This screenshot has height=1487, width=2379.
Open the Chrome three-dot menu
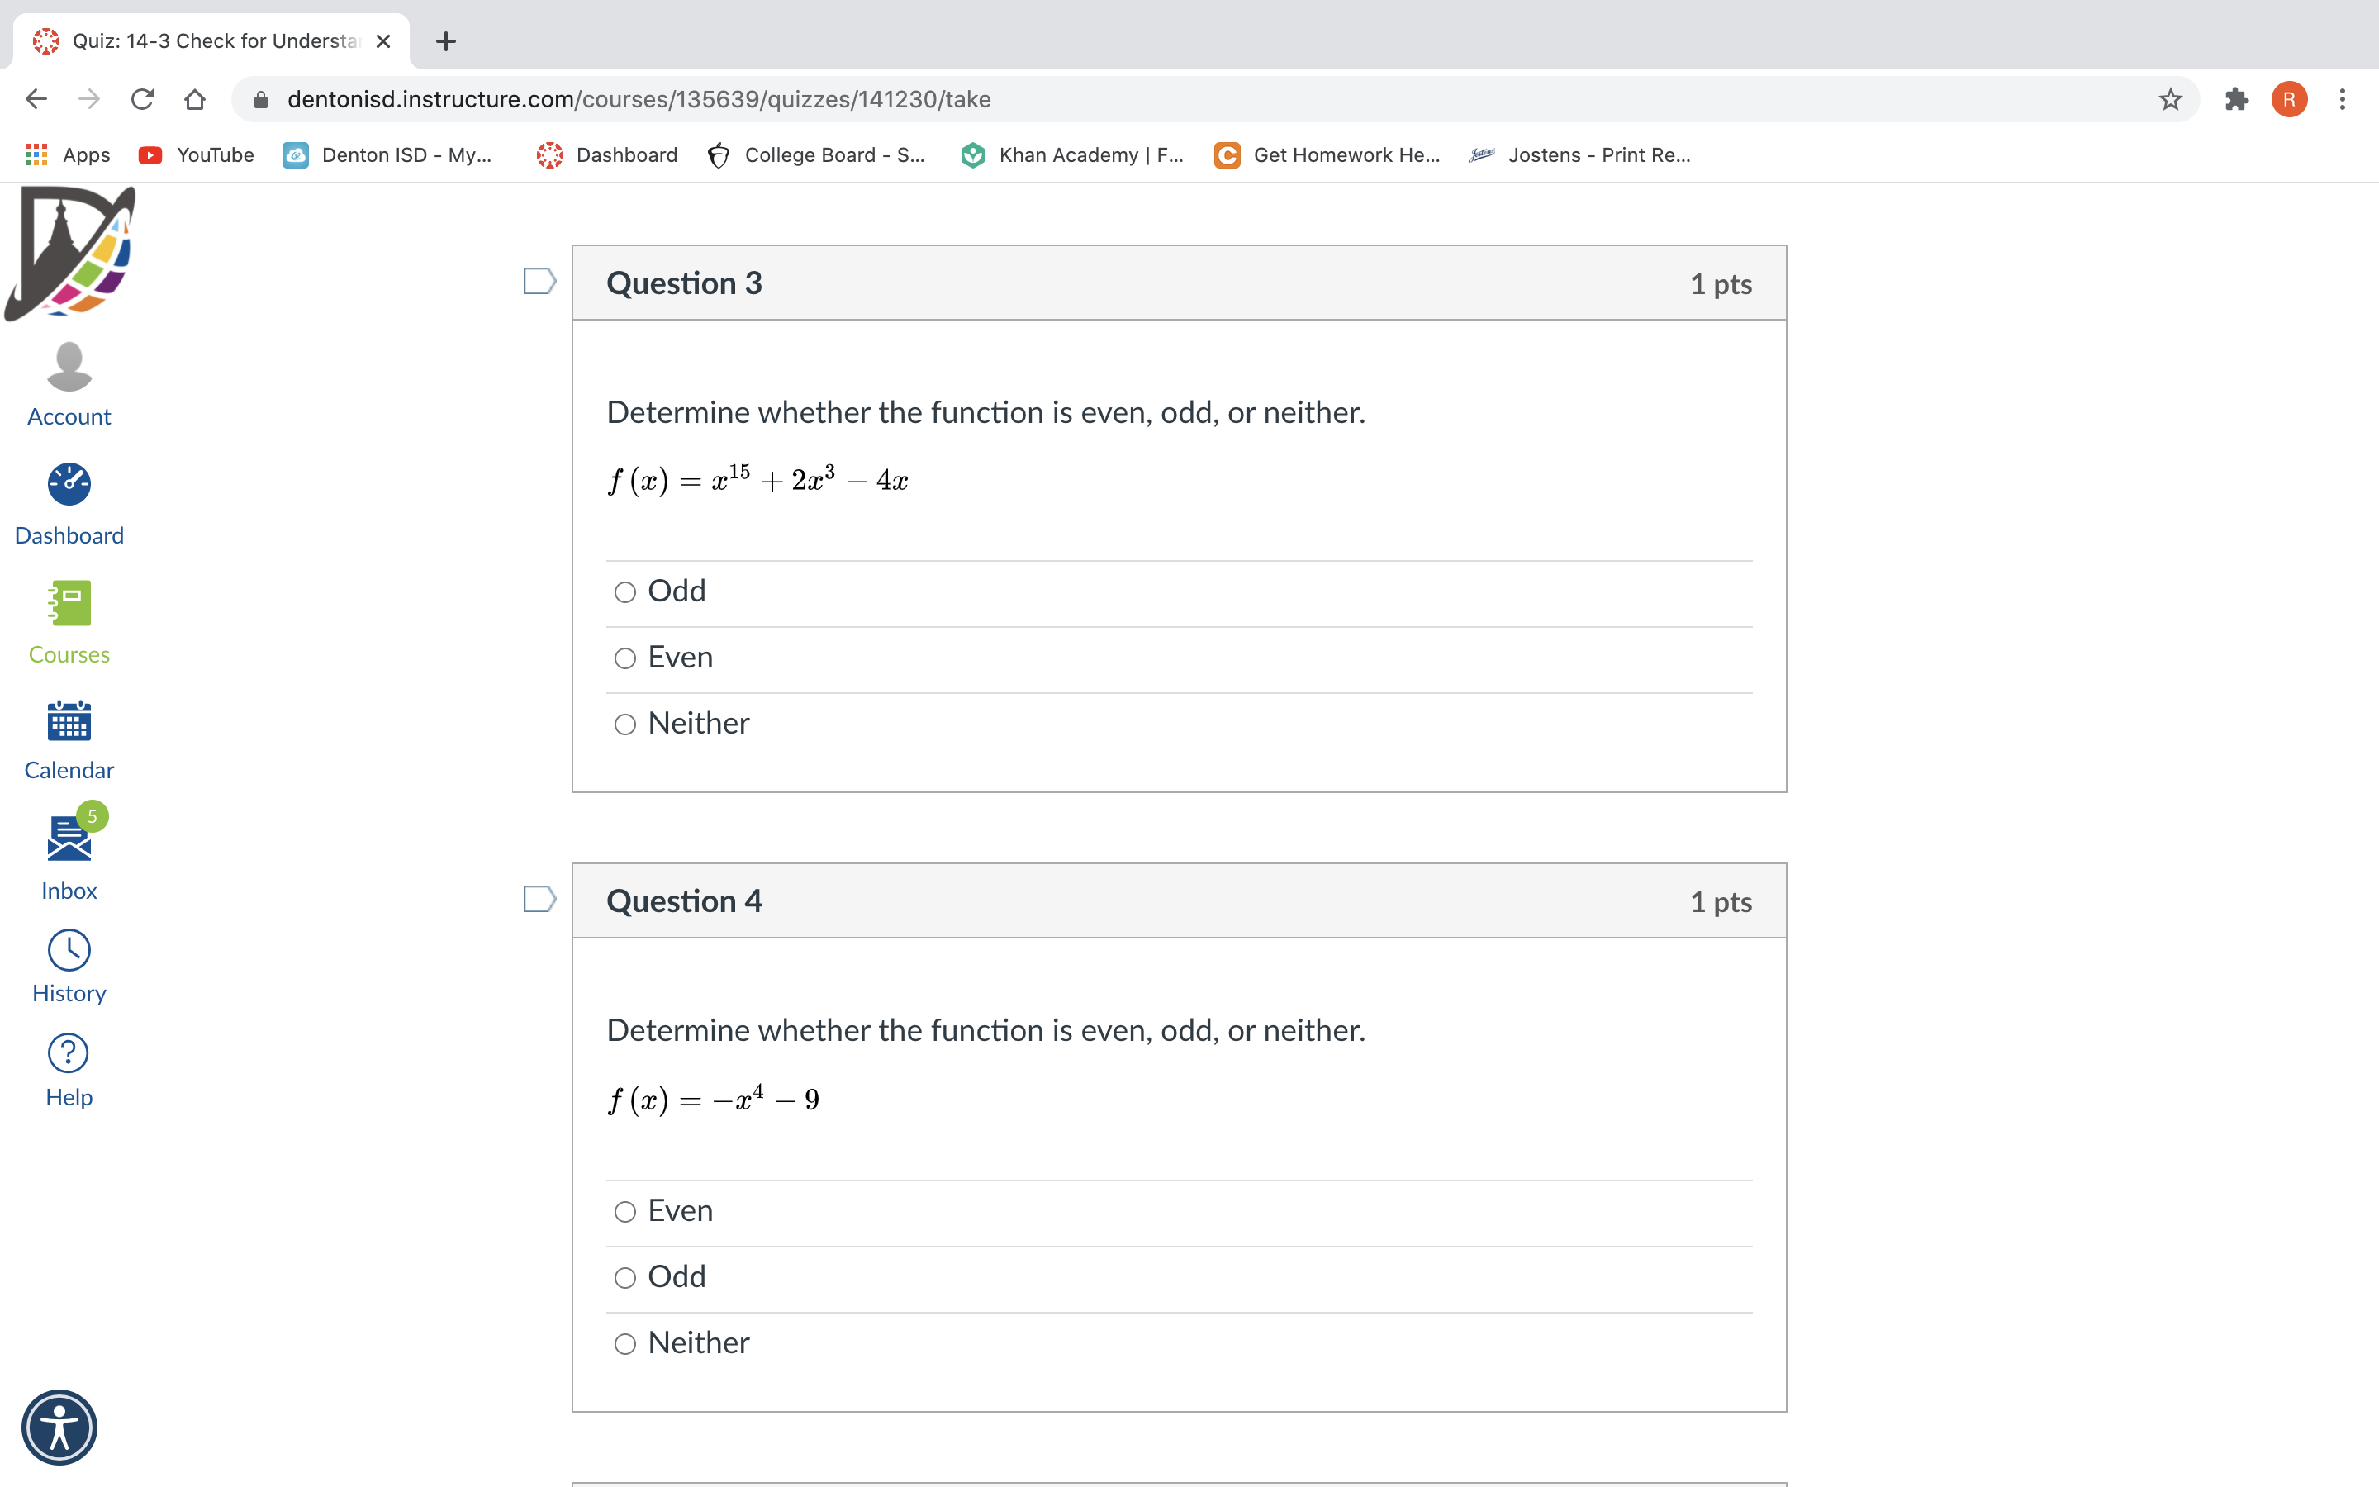point(2343,99)
